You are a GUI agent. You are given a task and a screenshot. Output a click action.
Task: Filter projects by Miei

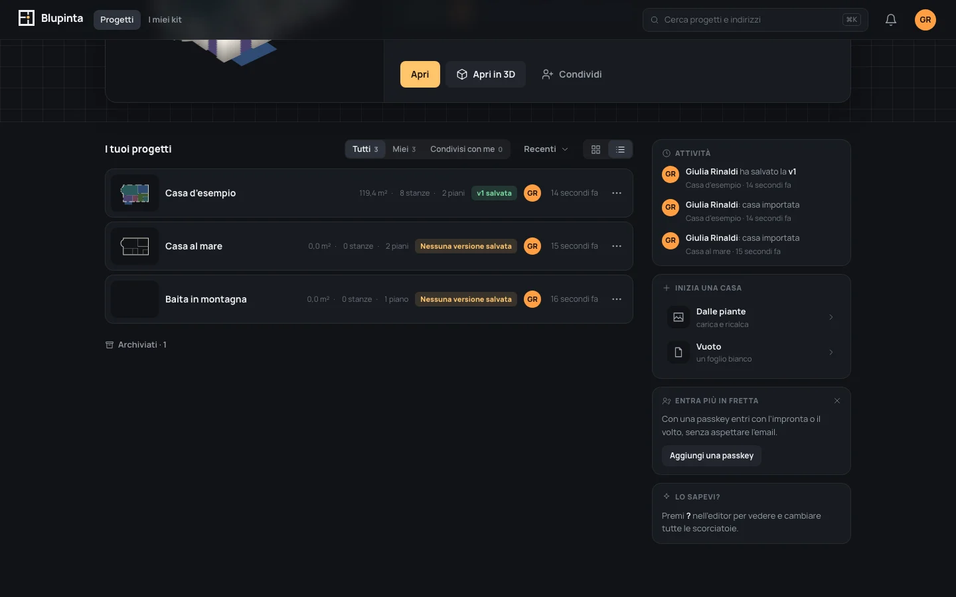pyautogui.click(x=404, y=149)
